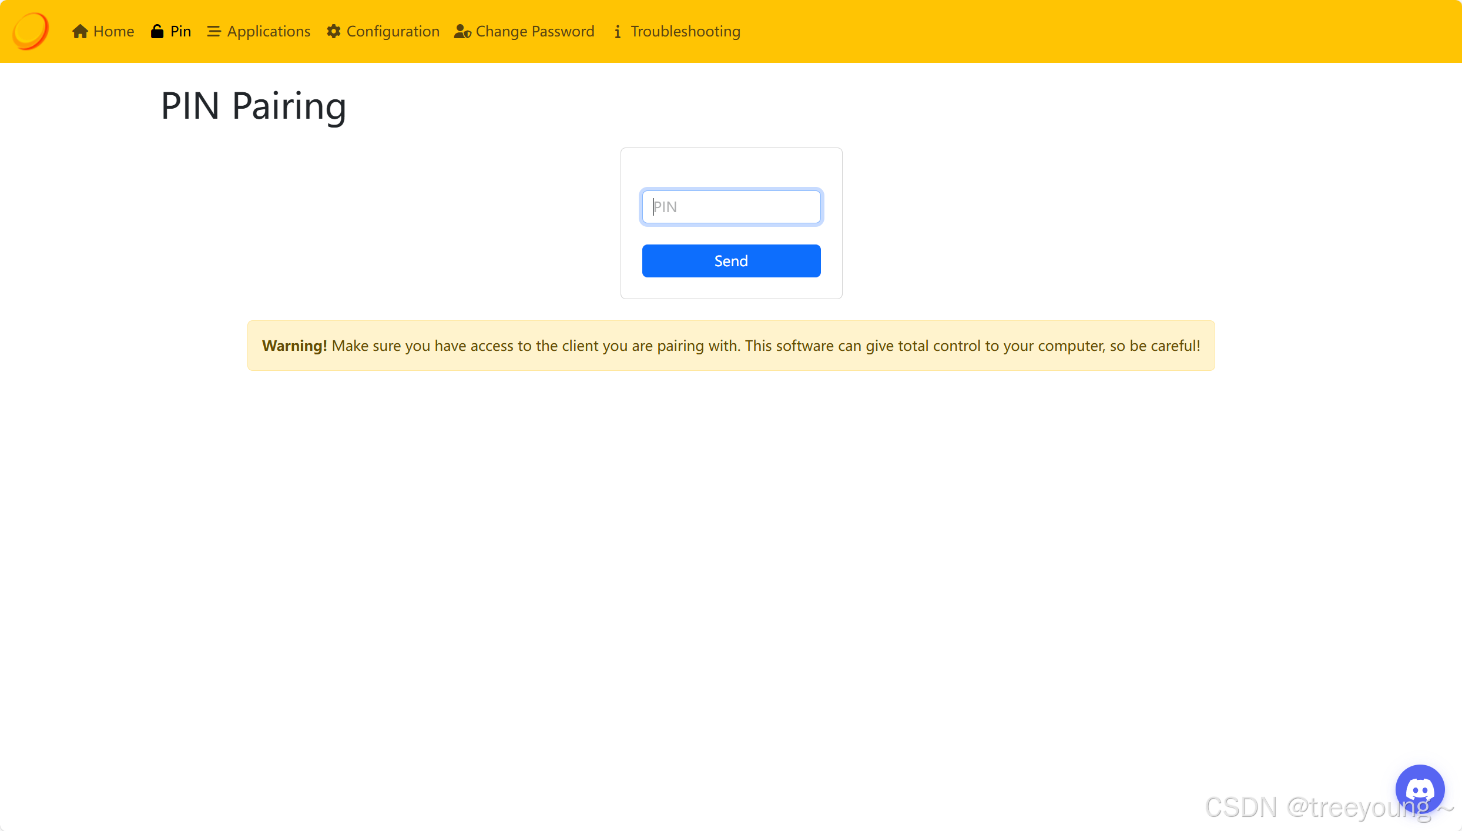
Task: Click the house icon beside Home
Action: coord(80,31)
